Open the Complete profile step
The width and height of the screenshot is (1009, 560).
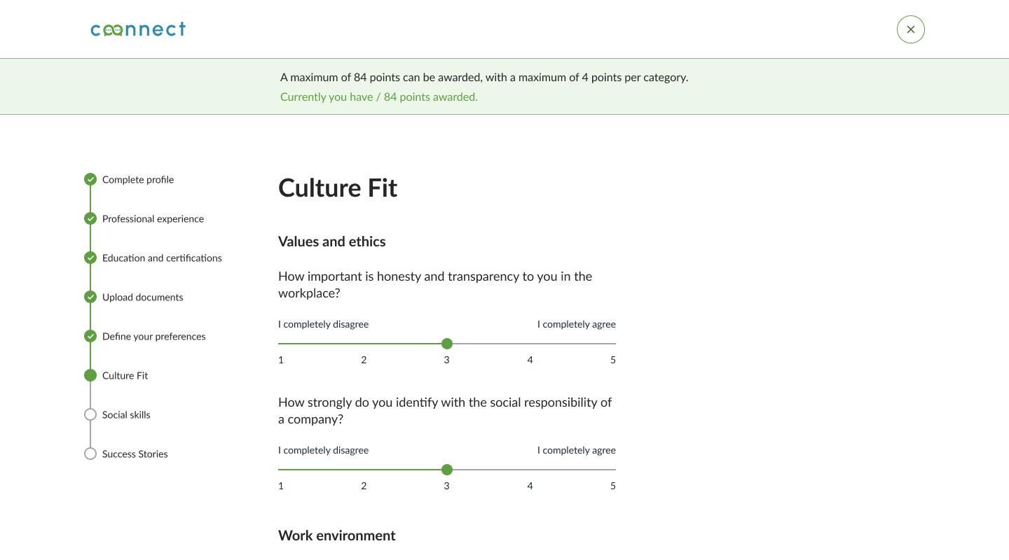point(138,180)
